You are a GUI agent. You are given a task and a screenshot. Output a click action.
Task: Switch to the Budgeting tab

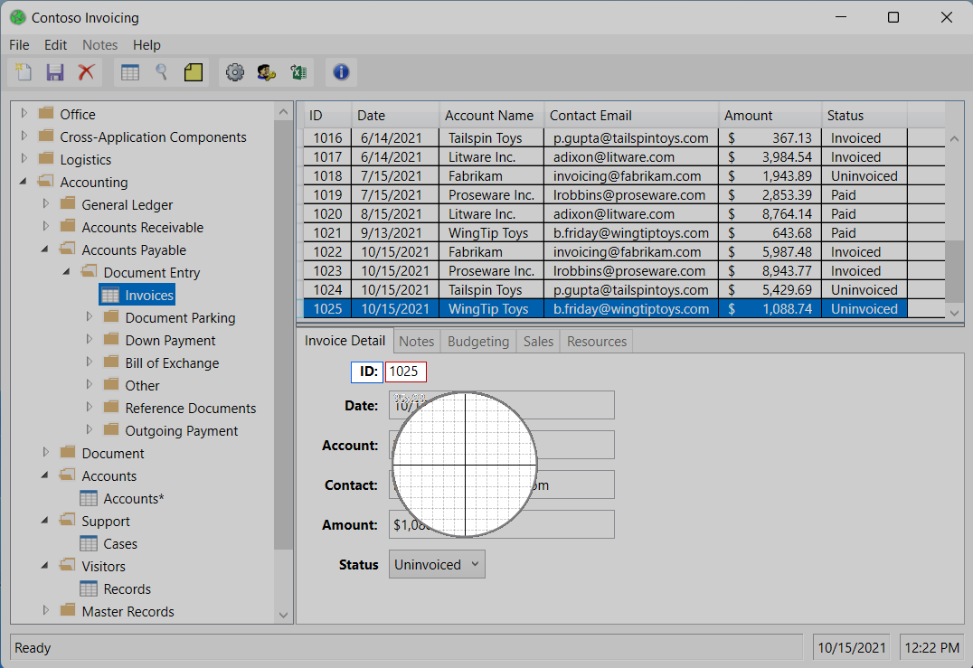click(x=477, y=341)
